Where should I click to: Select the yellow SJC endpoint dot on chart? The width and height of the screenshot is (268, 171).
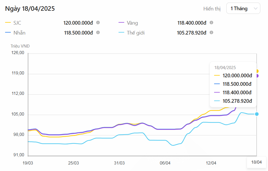tap(257, 71)
